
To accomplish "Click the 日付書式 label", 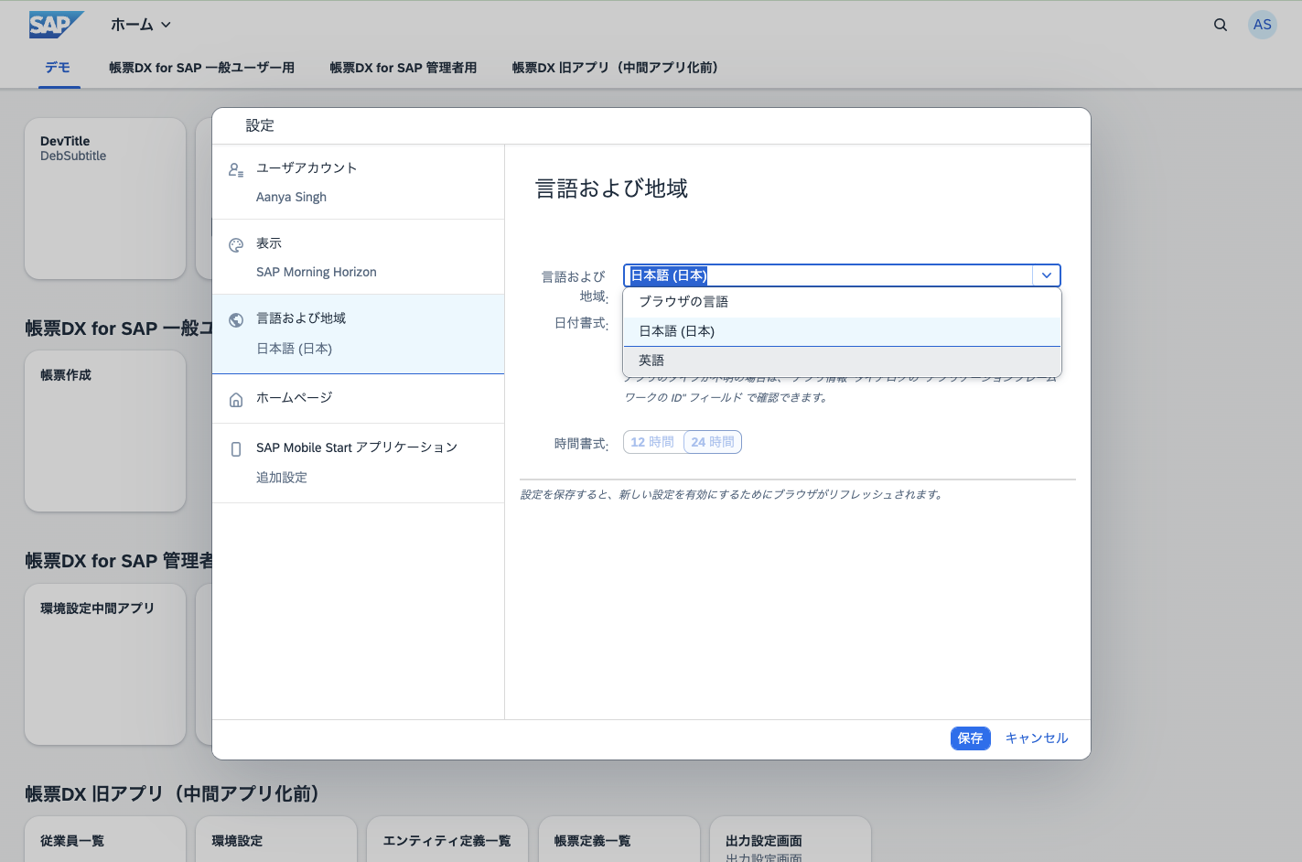I will coord(581,323).
